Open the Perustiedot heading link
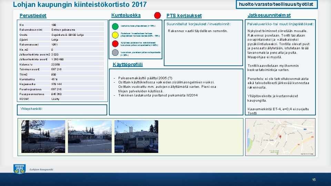 tap(33, 15)
